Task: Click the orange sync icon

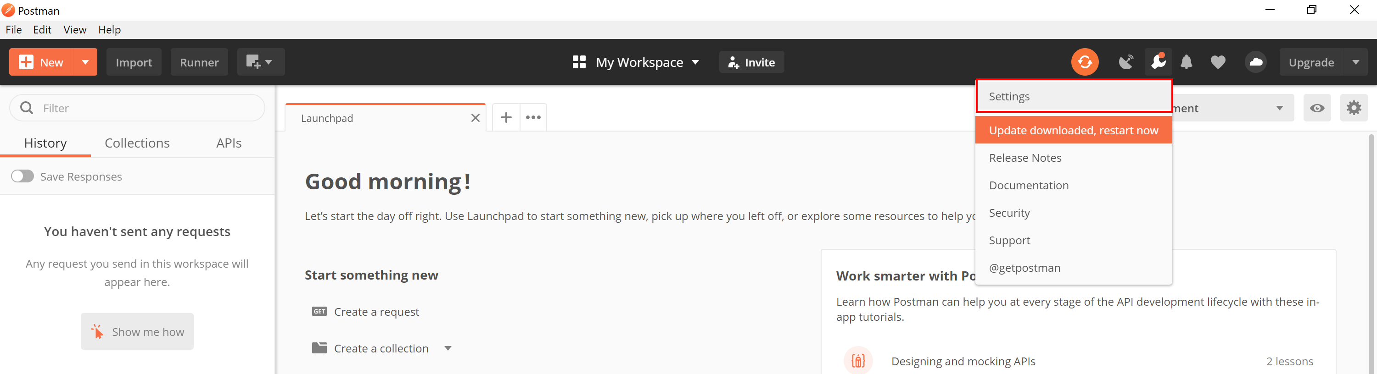Action: click(1085, 62)
